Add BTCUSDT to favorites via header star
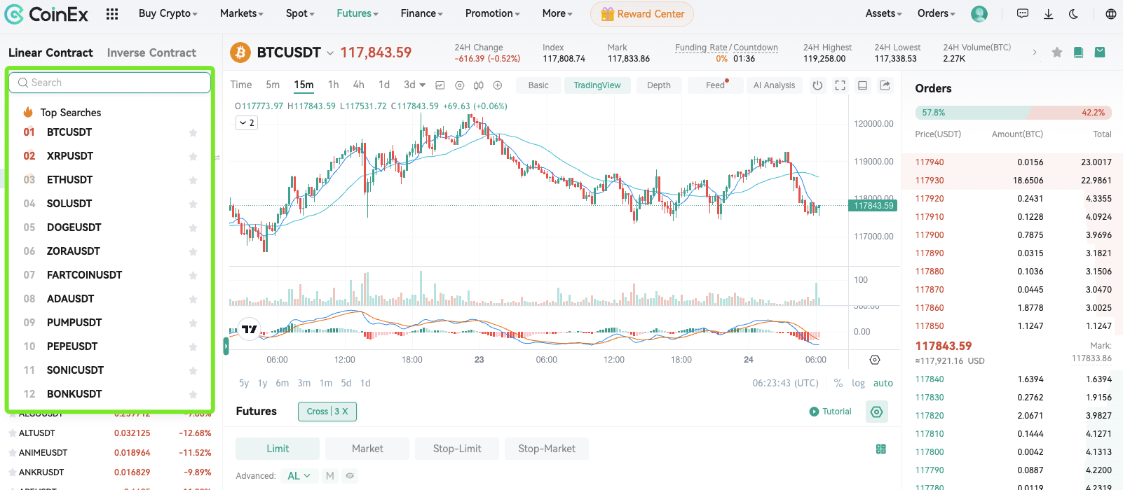Viewport: 1123px width, 490px height. coord(1057,52)
